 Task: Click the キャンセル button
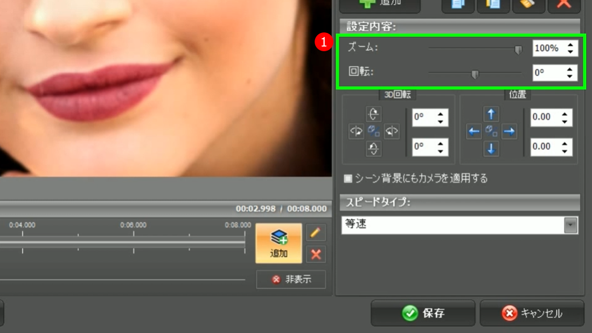[532, 313]
